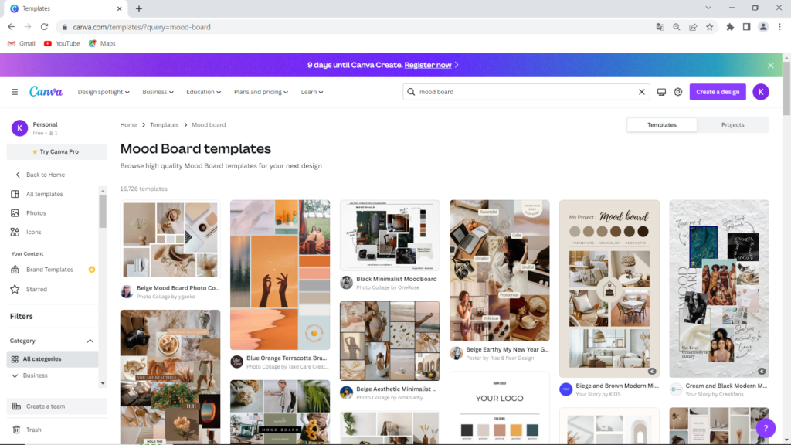Image resolution: width=791 pixels, height=445 pixels.
Task: Expand the Business category in filters
Action: tap(15, 375)
